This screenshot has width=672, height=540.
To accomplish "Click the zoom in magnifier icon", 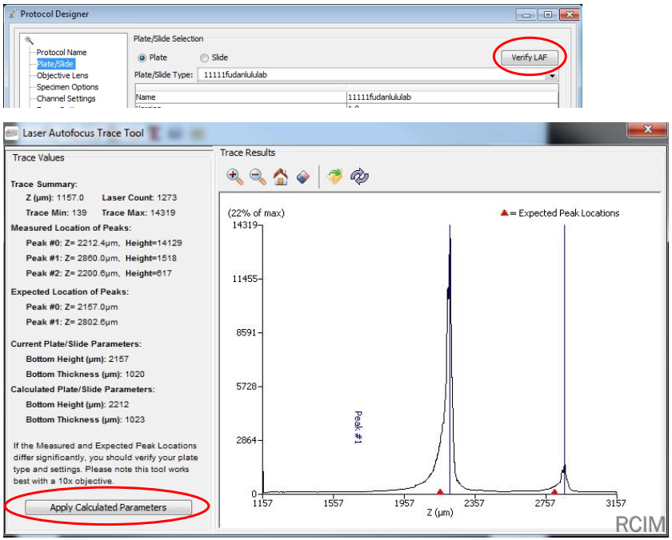I will coord(235,177).
